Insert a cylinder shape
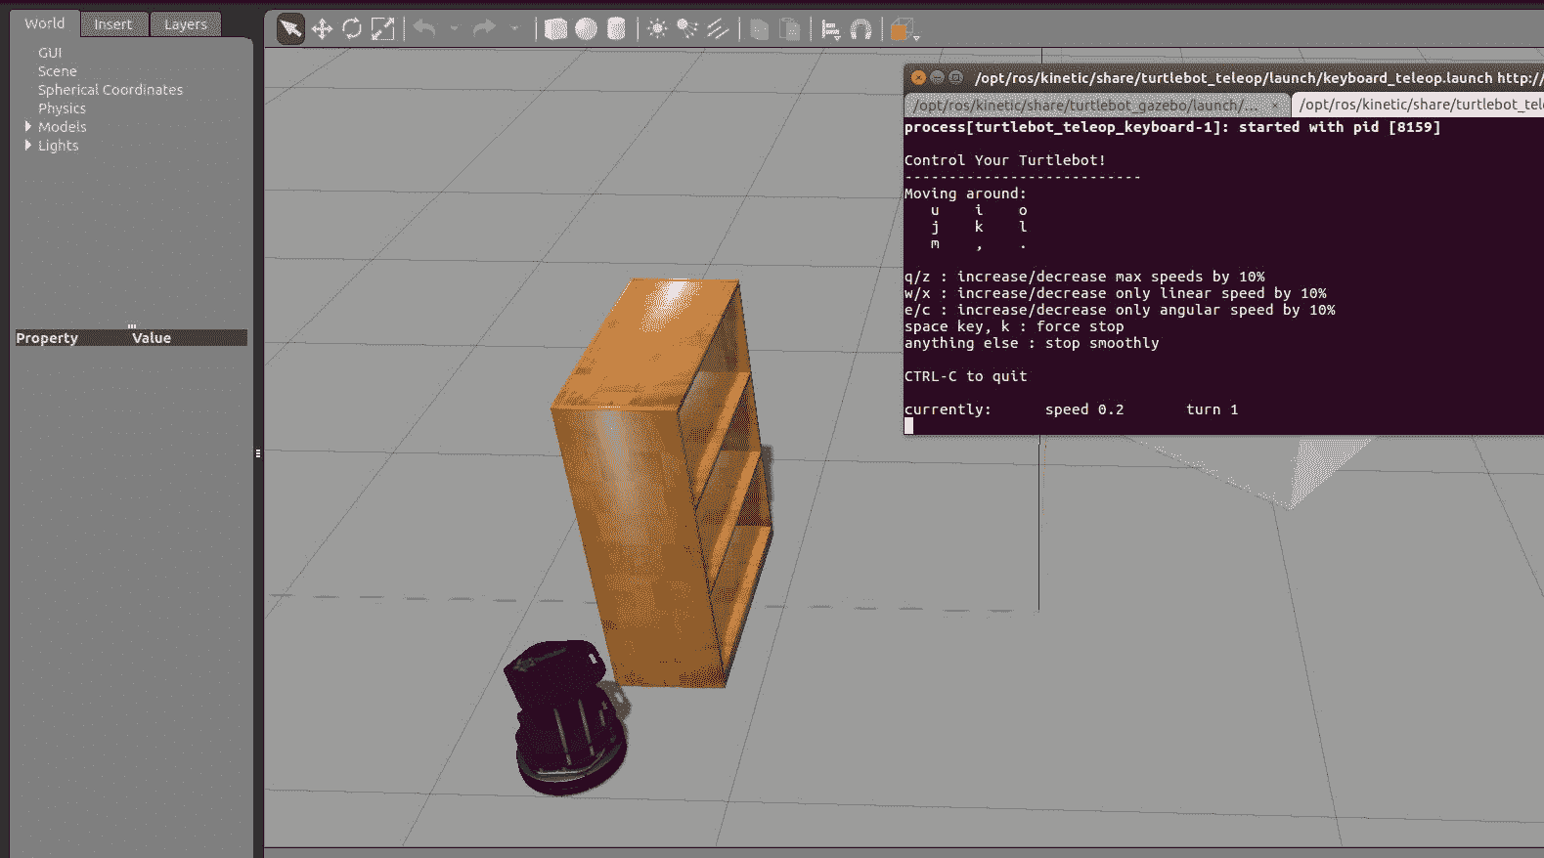The height and width of the screenshot is (858, 1544). (616, 29)
